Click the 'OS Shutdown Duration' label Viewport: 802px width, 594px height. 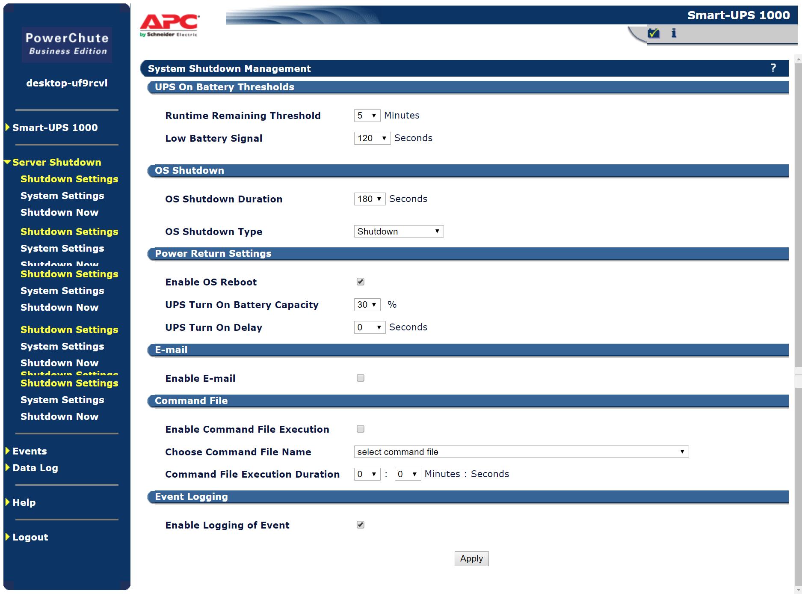(x=224, y=199)
